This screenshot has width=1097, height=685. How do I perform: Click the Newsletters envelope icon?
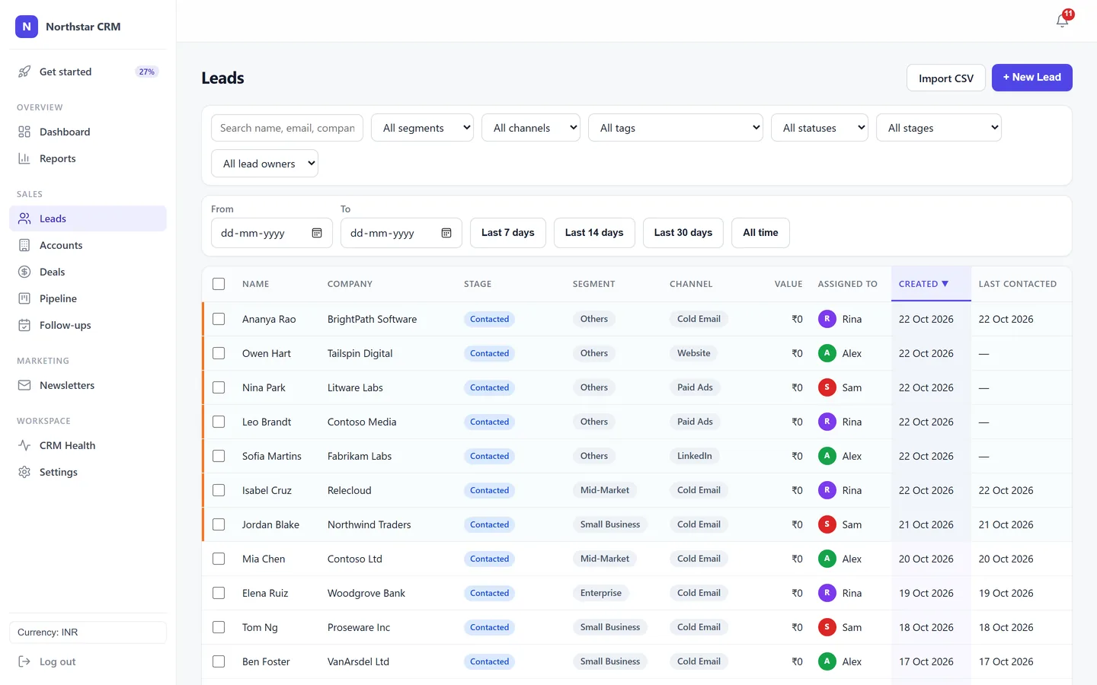coord(24,385)
